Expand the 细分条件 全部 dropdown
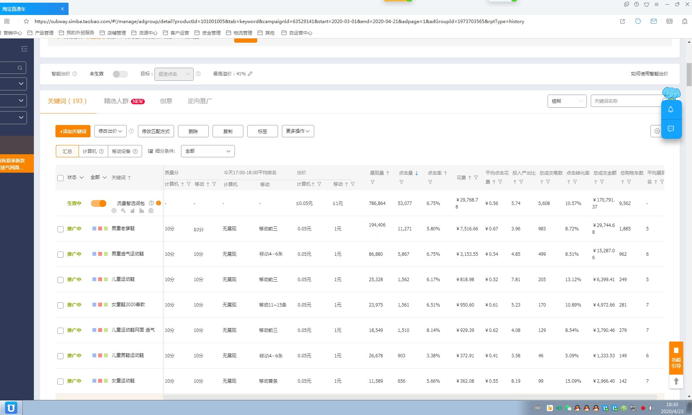 [x=208, y=151]
